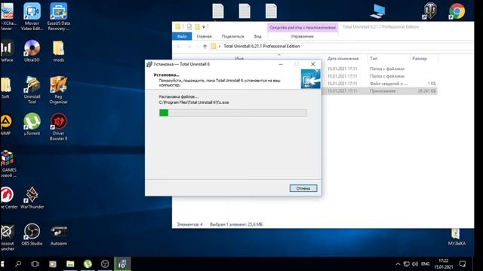
Task: Open World of Tanks desktop shortcut
Action: (x=430, y=11)
